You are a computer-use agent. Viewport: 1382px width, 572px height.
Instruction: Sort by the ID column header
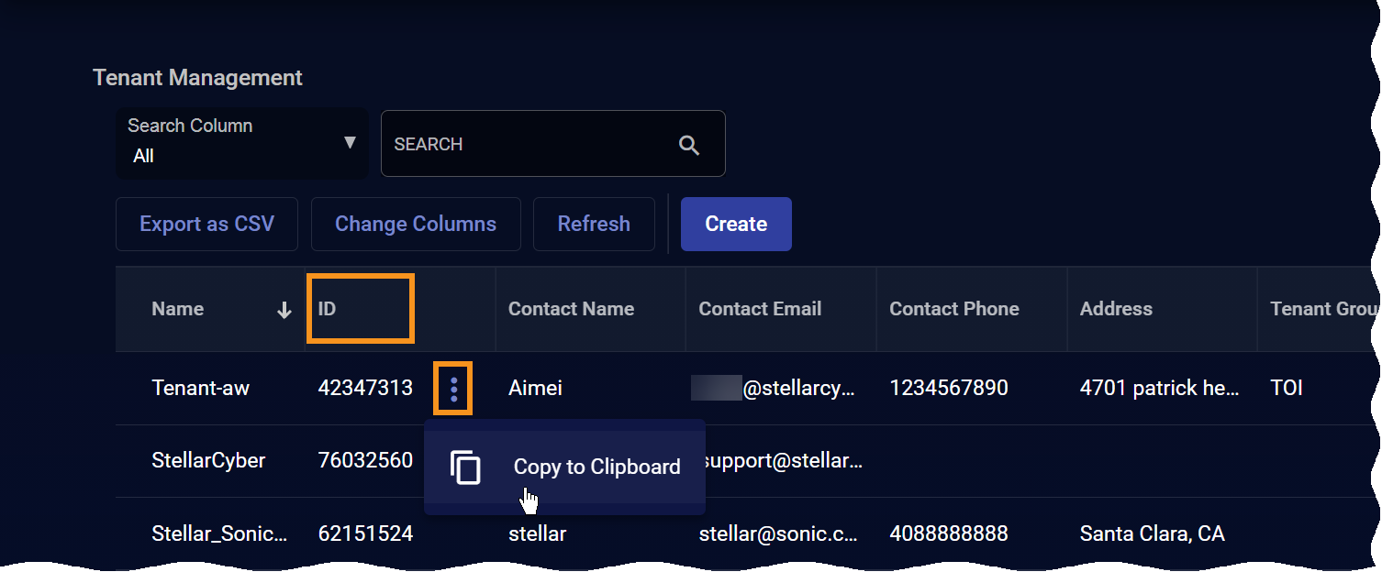pyautogui.click(x=328, y=310)
